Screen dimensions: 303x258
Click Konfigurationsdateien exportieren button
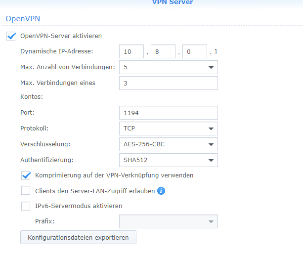click(x=78, y=237)
